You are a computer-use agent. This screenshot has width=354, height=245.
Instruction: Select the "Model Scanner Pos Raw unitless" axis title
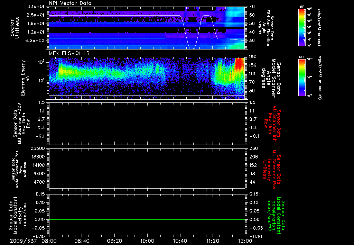click(19, 170)
